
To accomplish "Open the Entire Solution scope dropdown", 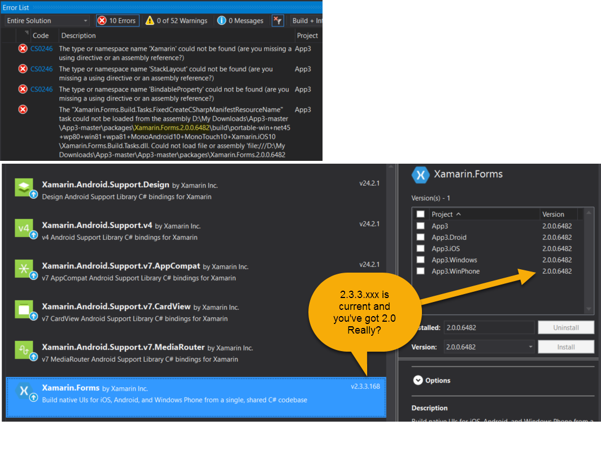I will coord(47,21).
